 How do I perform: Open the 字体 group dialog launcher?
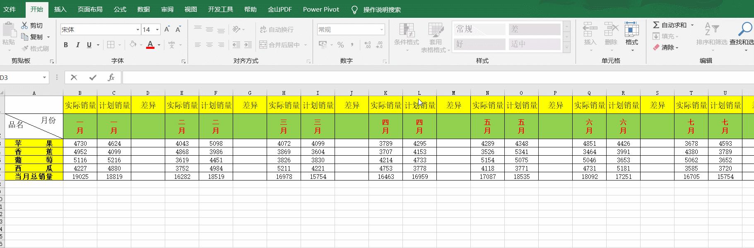click(x=183, y=61)
